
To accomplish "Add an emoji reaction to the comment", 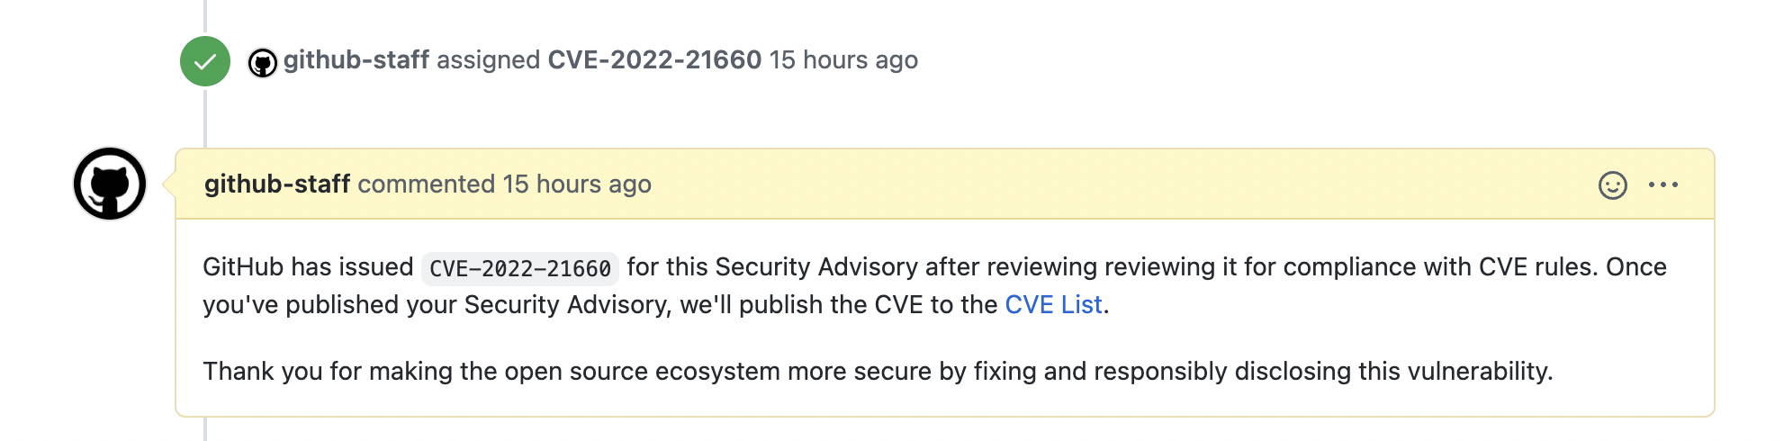I will tap(1612, 185).
